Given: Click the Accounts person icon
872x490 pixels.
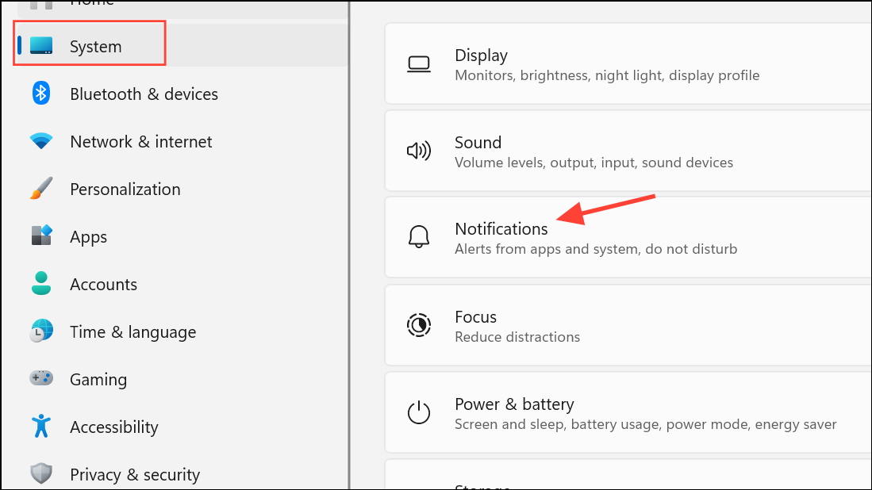Looking at the screenshot, I should pyautogui.click(x=41, y=284).
